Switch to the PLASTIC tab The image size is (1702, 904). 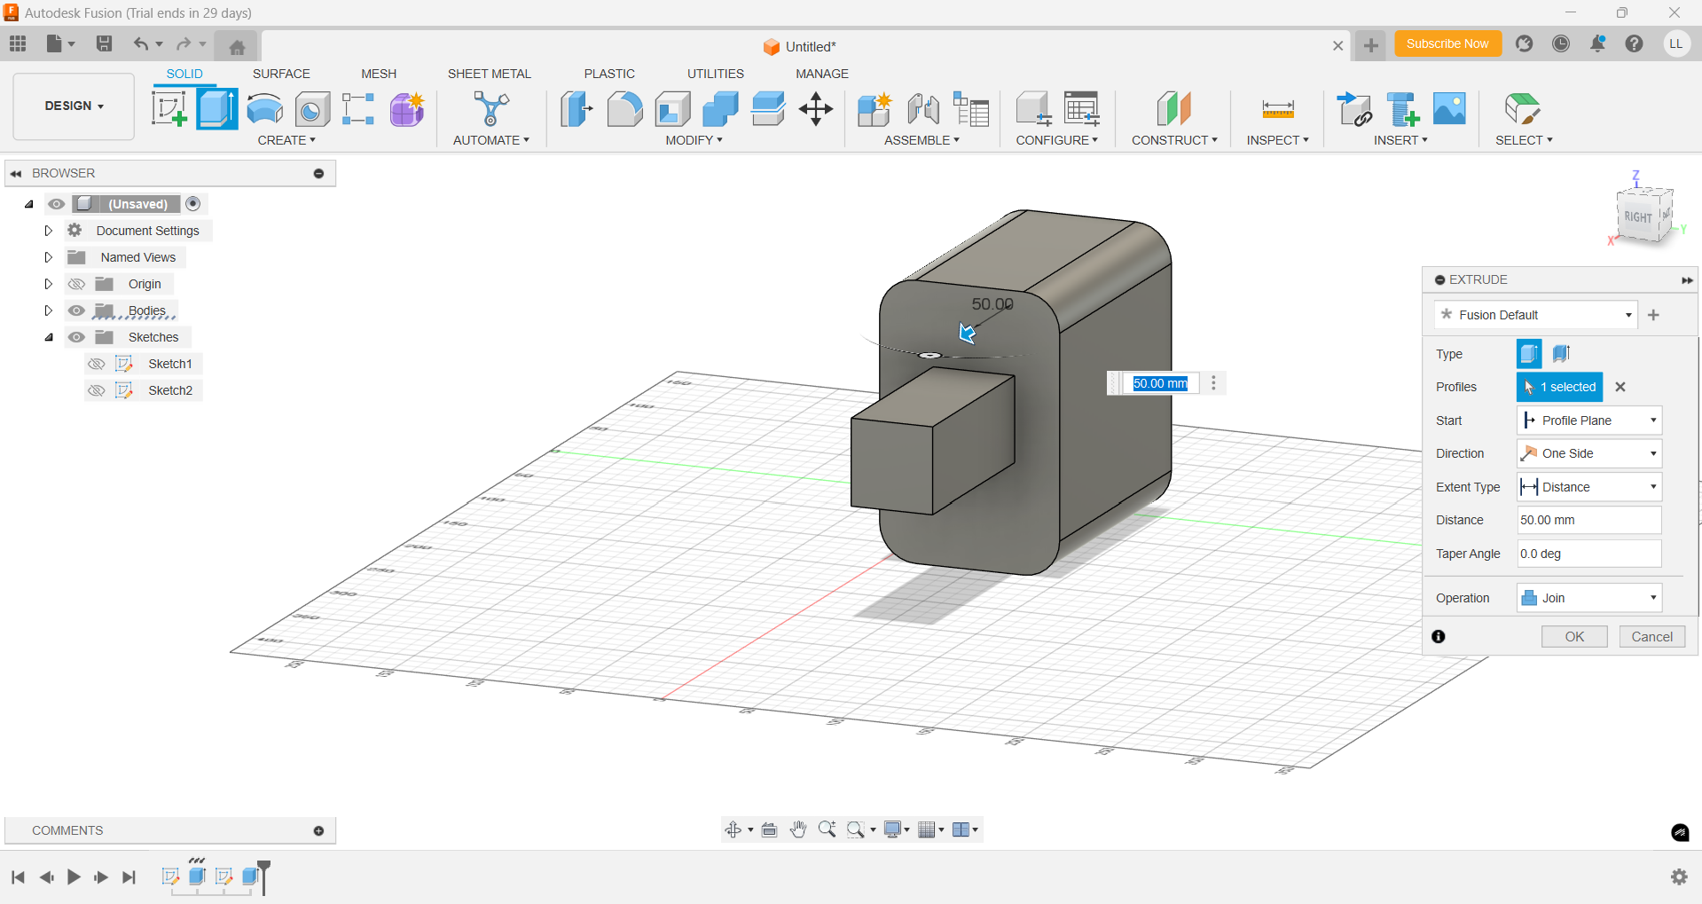[x=609, y=74]
